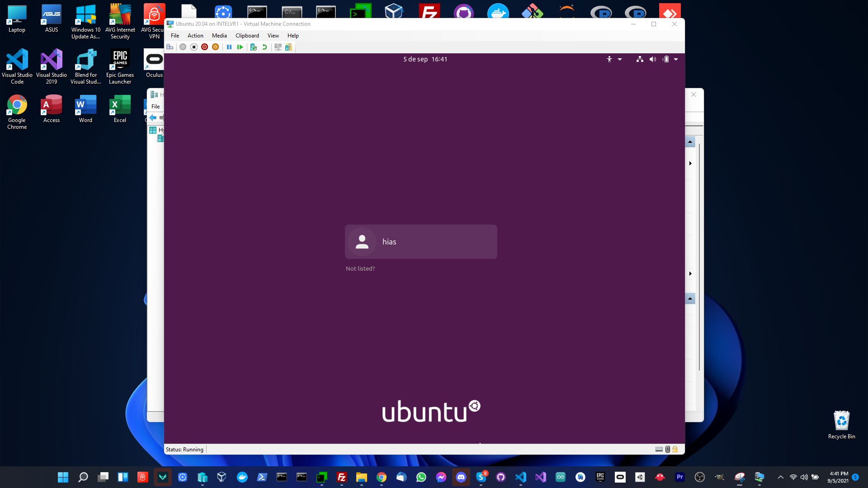This screenshot has width=868, height=488.
Task: Select Visual Studio Code desktop icon
Action: click(17, 67)
